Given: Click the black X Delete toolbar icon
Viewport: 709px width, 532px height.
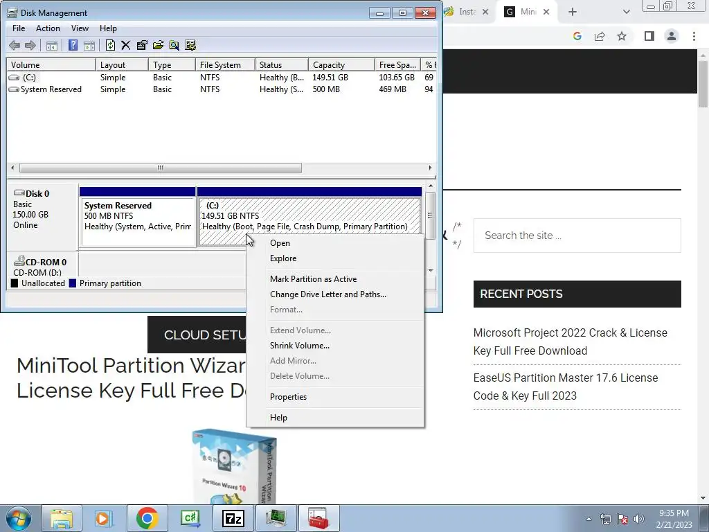Looking at the screenshot, I should coord(126,45).
